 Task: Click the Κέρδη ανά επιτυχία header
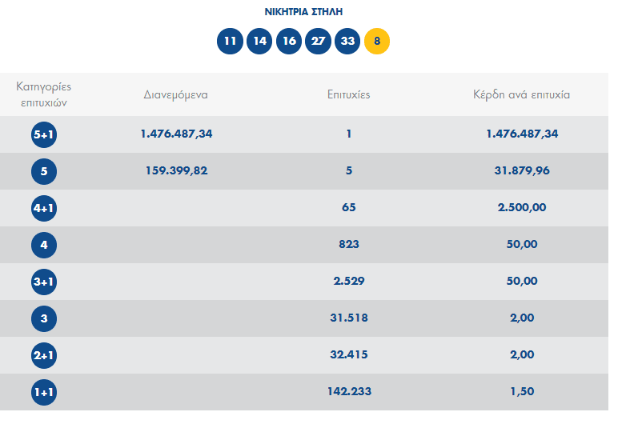(x=521, y=94)
